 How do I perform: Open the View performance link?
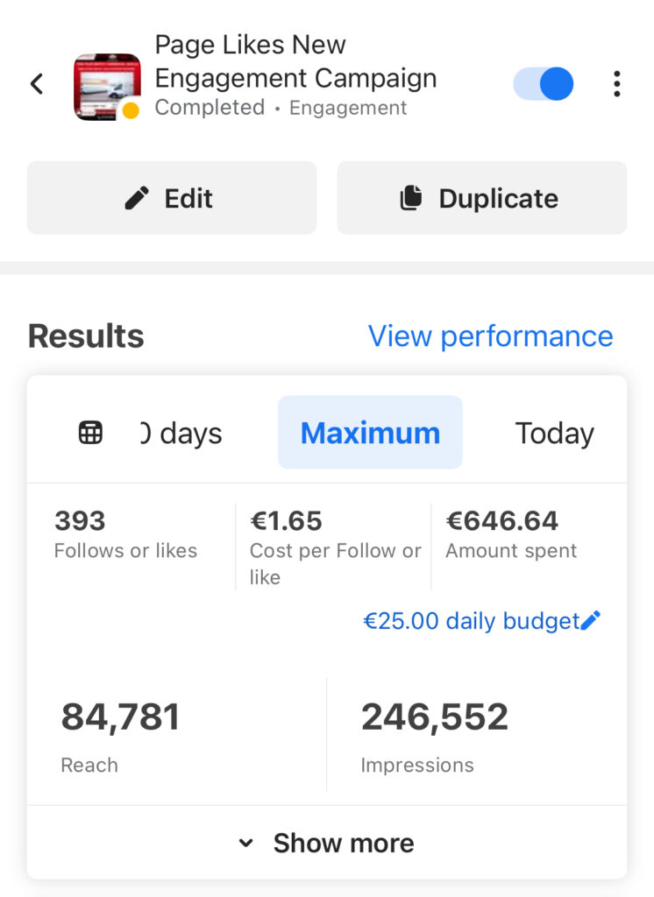[490, 336]
